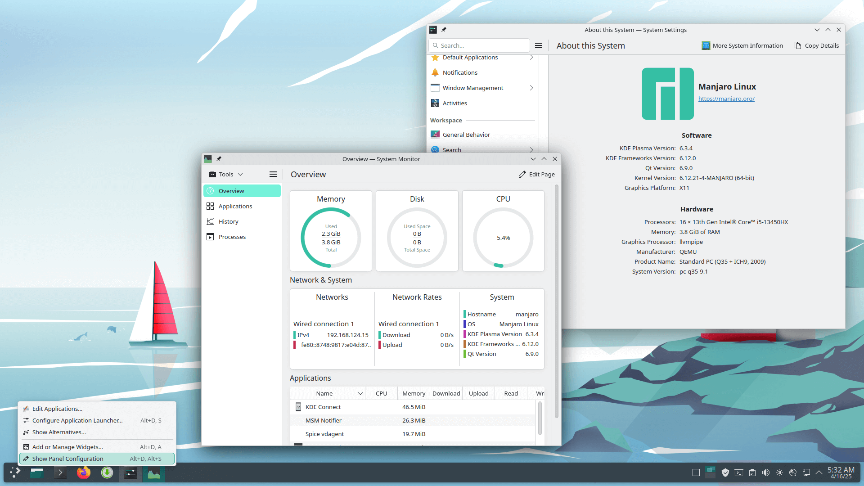Toggle pin on System Settings window

coord(444,30)
